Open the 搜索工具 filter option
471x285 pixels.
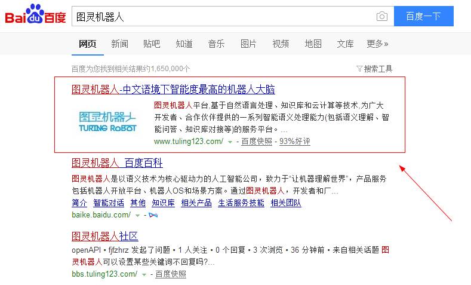[x=374, y=69]
